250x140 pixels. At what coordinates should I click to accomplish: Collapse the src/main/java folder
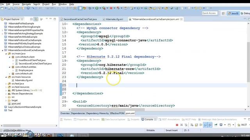pyautogui.click(x=6, y=54)
